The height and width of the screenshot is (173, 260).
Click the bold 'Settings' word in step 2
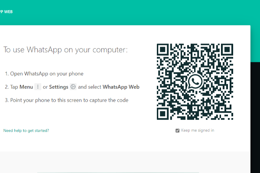[58, 87]
